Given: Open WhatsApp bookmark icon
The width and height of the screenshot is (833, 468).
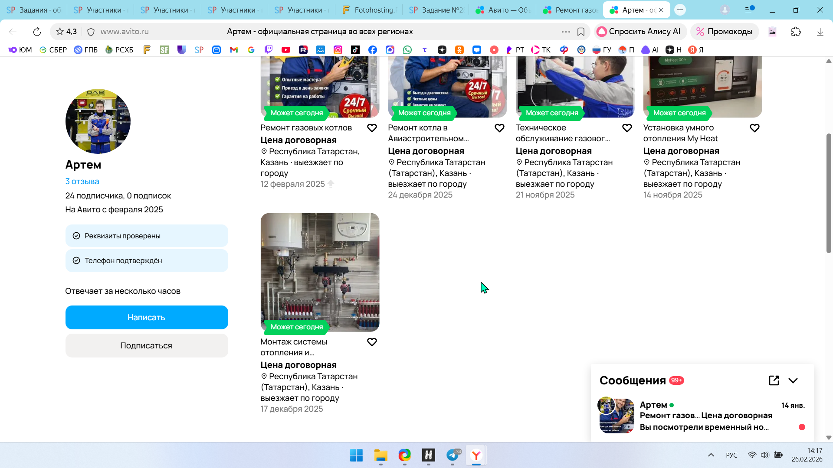Looking at the screenshot, I should 407,50.
